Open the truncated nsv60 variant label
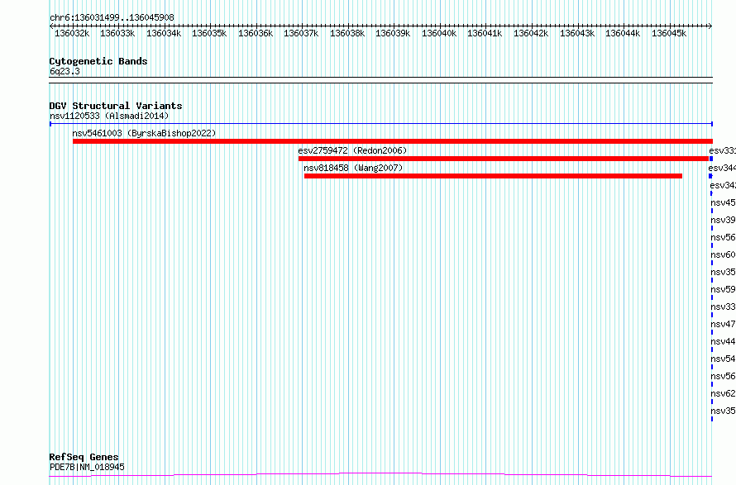The image size is (736, 485). click(x=724, y=254)
